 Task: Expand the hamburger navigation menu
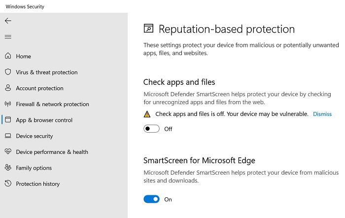8,36
